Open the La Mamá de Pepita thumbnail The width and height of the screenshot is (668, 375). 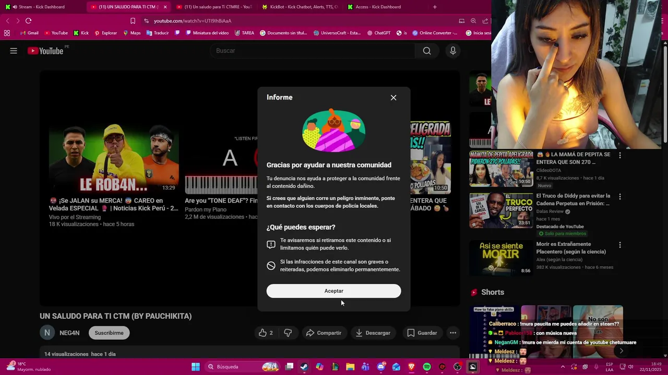coord(500,168)
